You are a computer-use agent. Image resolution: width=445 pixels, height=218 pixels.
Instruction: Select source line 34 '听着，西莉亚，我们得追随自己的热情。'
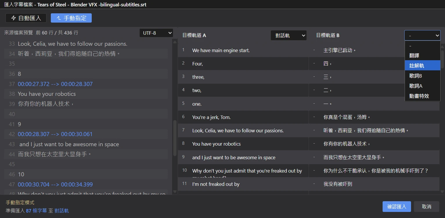pyautogui.click(x=86, y=54)
